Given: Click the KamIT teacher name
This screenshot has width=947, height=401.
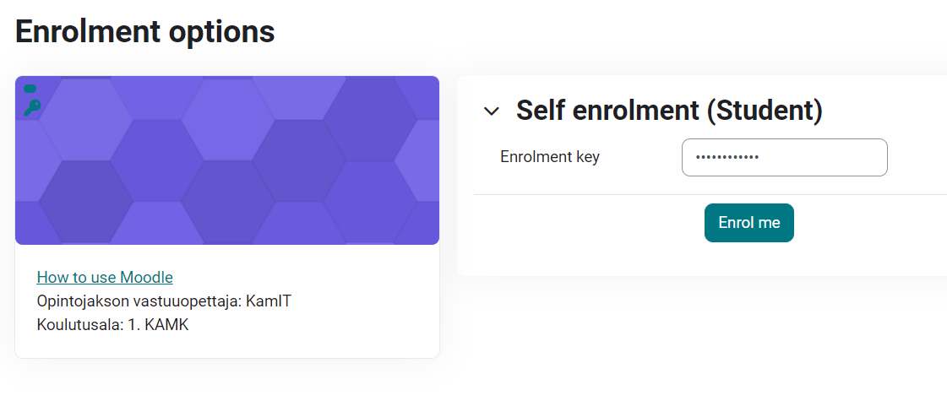Looking at the screenshot, I should tap(269, 301).
